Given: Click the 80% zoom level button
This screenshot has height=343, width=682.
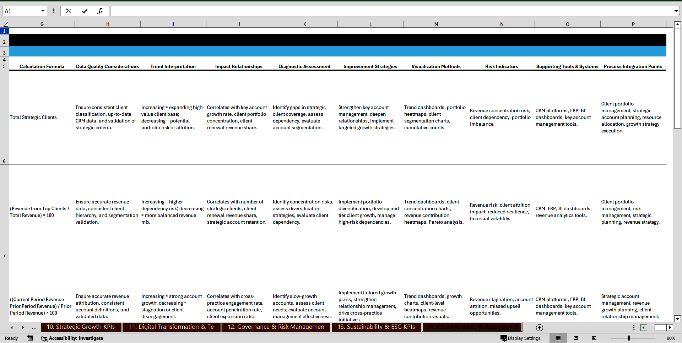Looking at the screenshot, I should coord(672,338).
